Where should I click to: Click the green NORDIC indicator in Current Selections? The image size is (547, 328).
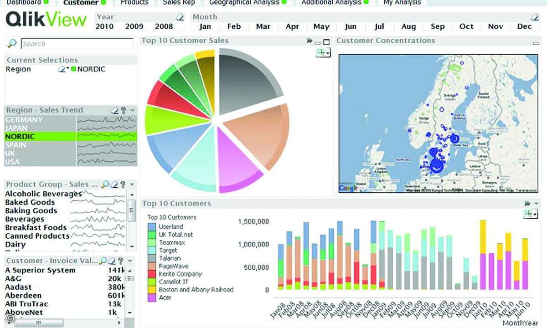pyautogui.click(x=74, y=69)
